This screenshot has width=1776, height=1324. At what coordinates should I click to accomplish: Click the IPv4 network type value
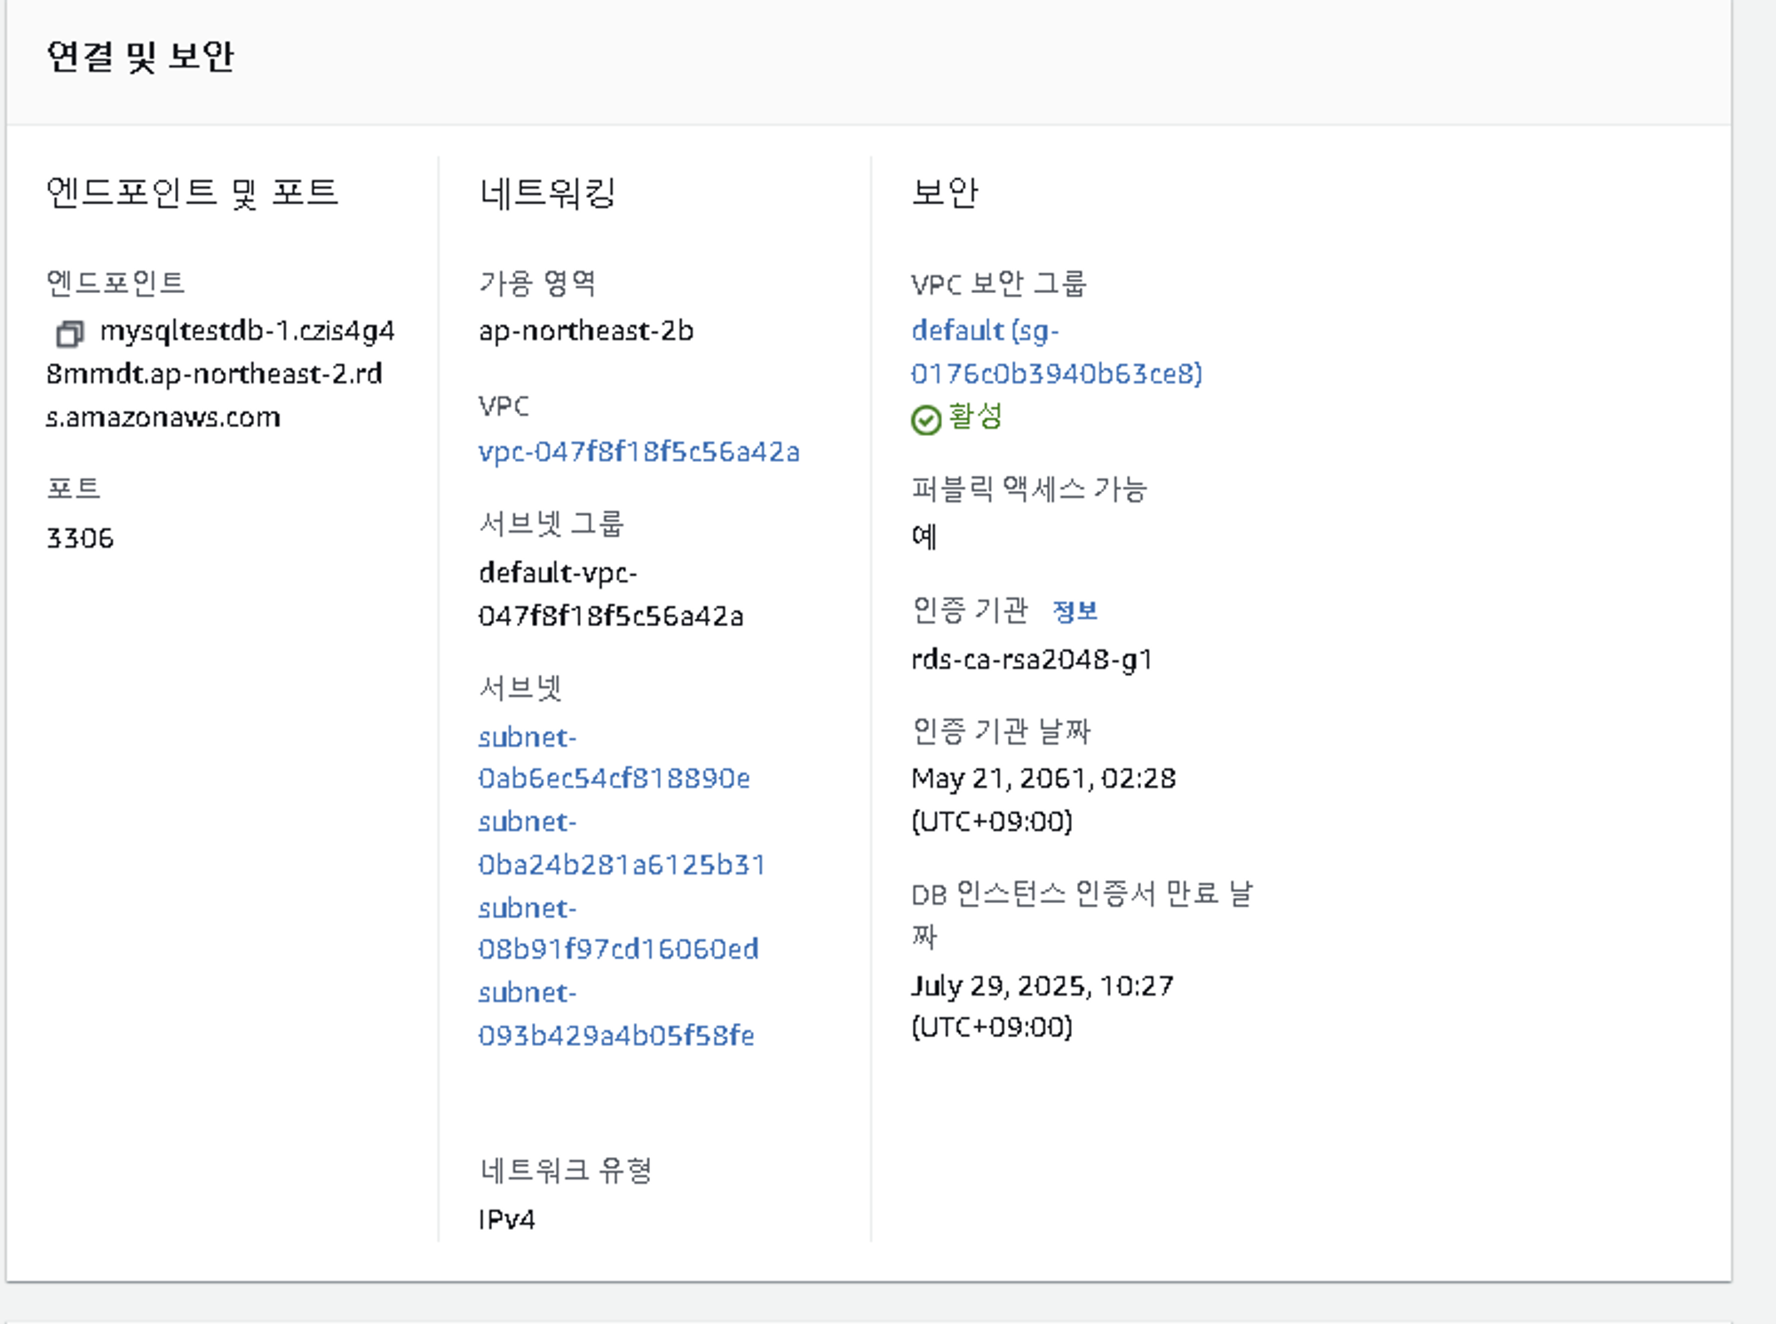coord(506,1219)
